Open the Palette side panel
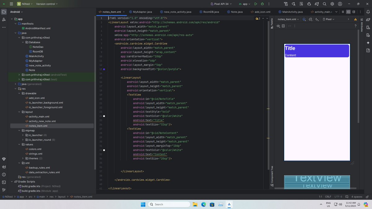Viewport: 372px width, 209px height. pyautogui.click(x=272, y=24)
